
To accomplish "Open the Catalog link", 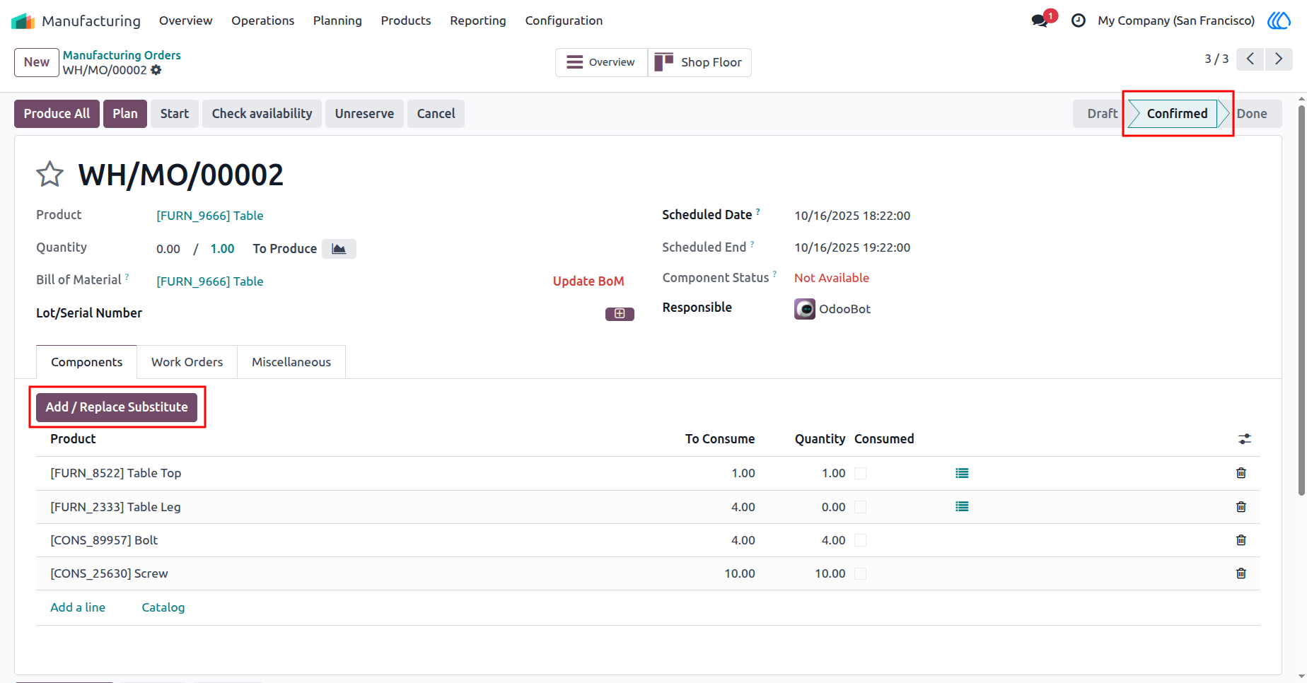I will (163, 607).
